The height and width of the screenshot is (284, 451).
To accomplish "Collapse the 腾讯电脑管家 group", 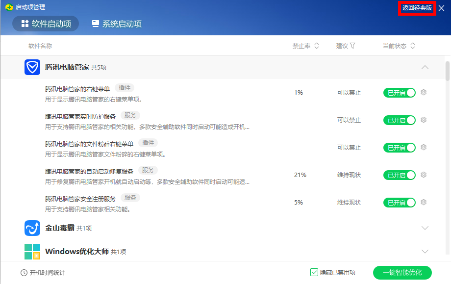I will (x=425, y=67).
